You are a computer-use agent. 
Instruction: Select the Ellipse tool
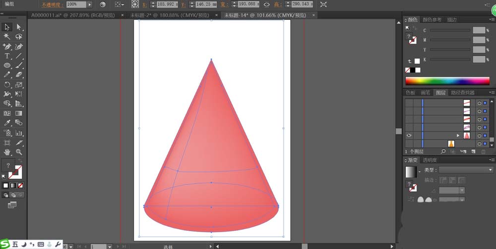(7, 65)
